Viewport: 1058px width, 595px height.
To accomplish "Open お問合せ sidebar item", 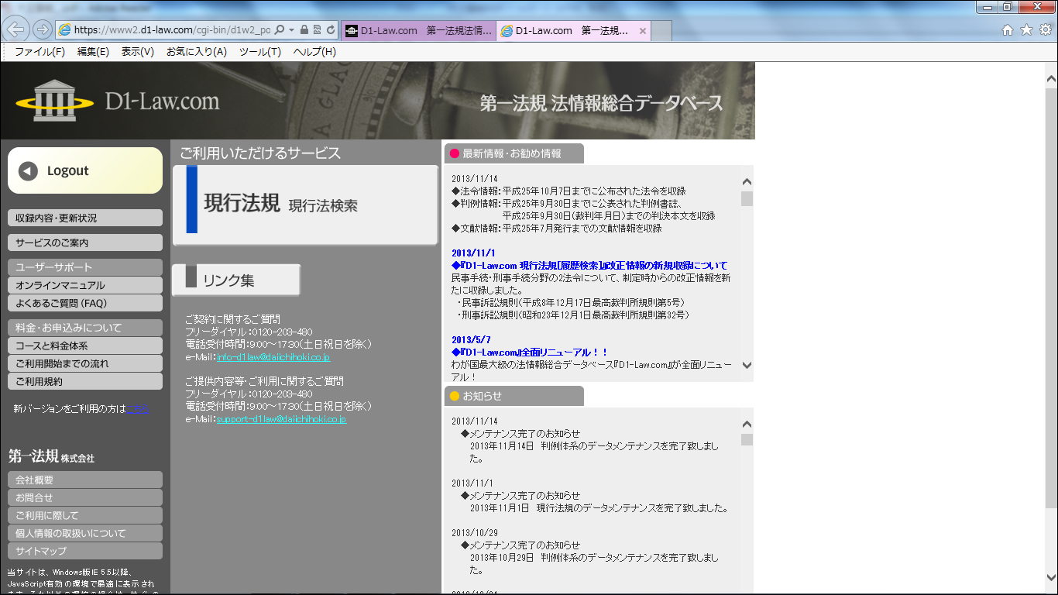I will pyautogui.click(x=85, y=497).
